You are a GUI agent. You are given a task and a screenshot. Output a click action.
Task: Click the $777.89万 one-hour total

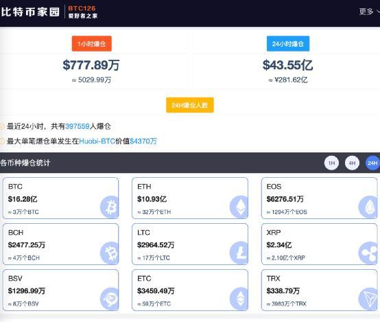[91, 65]
